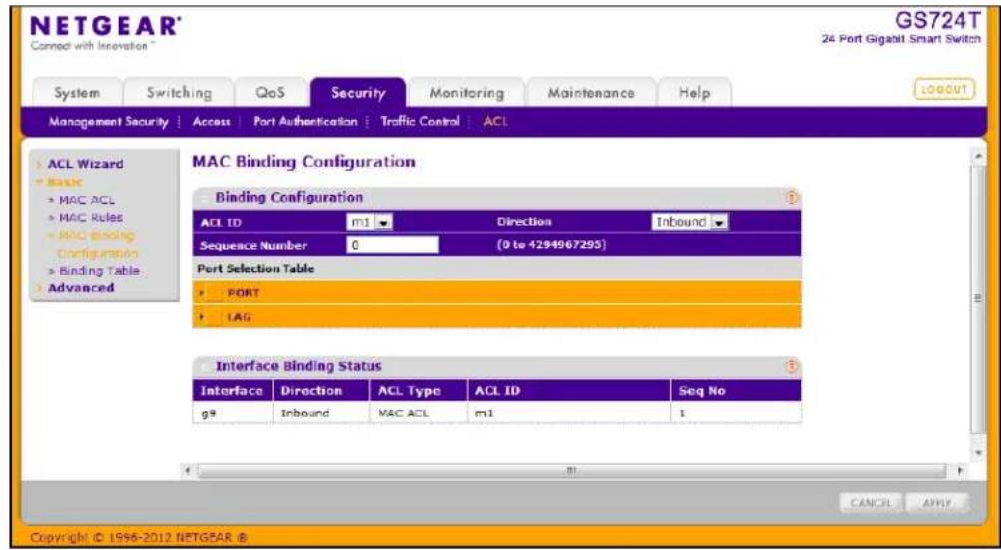The height and width of the screenshot is (550, 1001).
Task: Click the m1 cell in status table
Action: tap(568, 413)
